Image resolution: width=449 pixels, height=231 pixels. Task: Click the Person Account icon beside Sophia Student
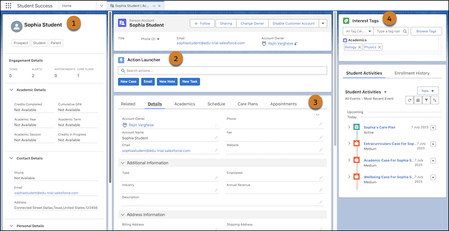(x=122, y=23)
